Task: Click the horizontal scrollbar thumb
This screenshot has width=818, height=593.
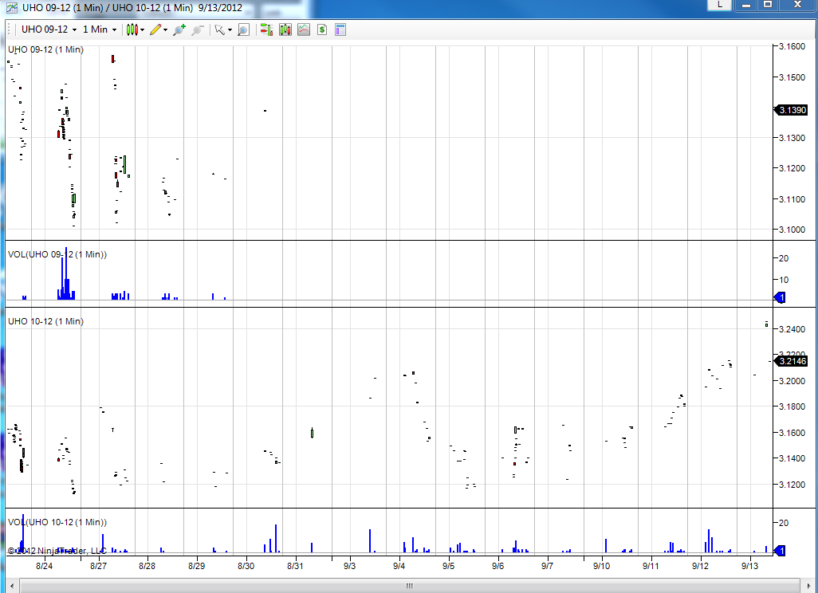Action: (410, 586)
